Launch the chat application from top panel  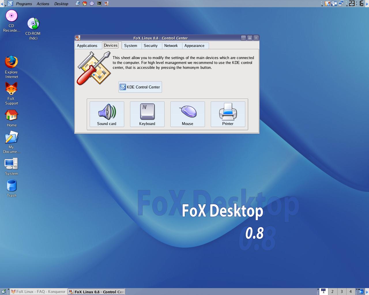point(92,3)
